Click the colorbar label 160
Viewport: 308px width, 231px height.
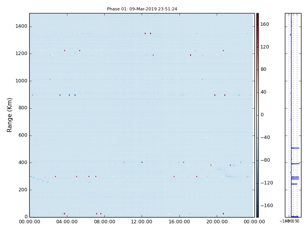[x=264, y=24]
